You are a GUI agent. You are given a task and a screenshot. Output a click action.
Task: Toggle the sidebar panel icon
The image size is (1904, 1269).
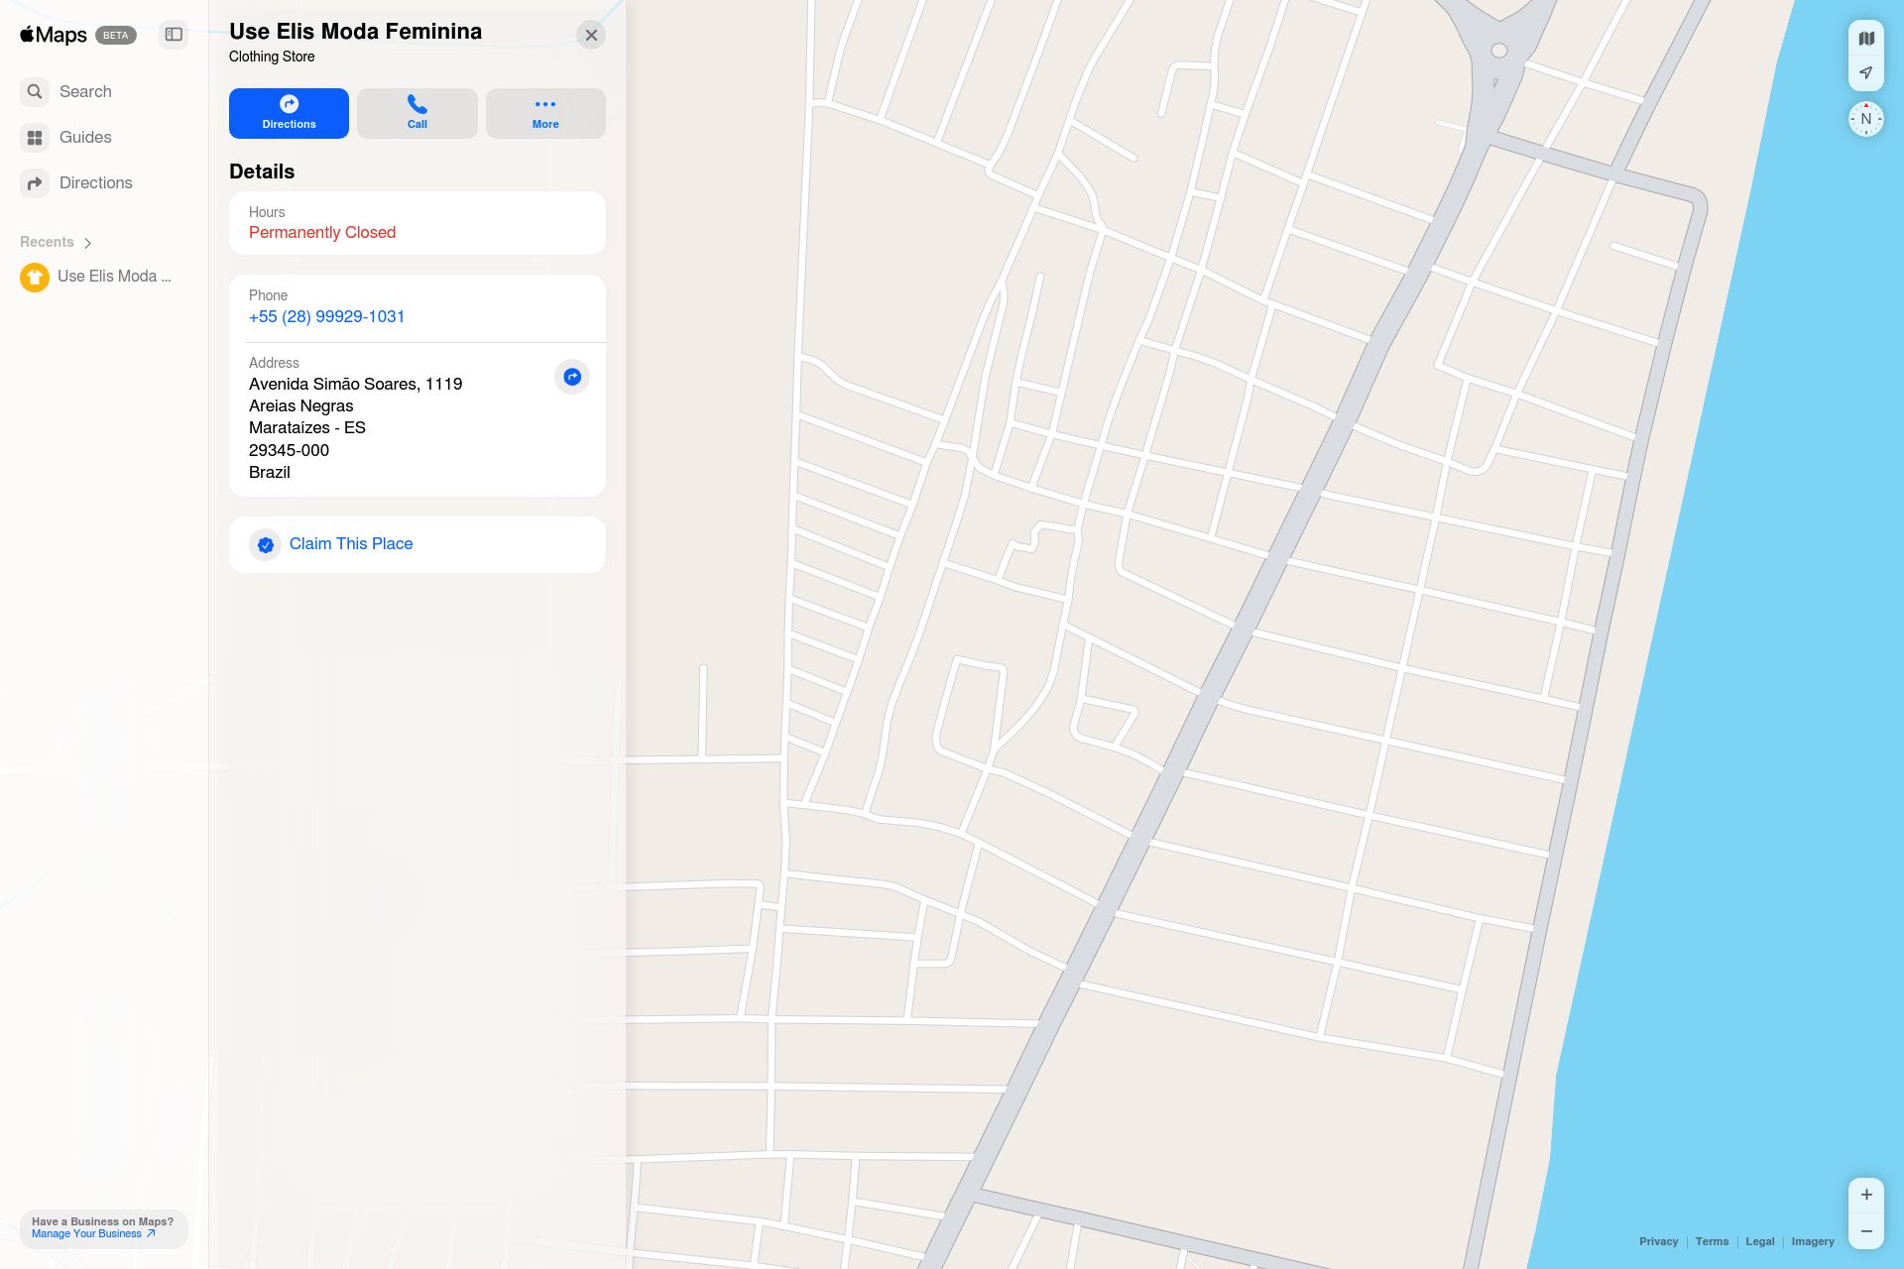[174, 35]
